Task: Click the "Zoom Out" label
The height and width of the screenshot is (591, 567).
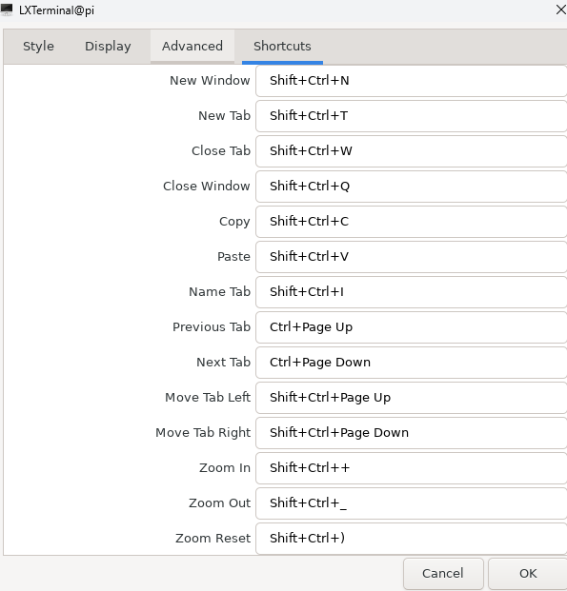Action: pos(220,503)
